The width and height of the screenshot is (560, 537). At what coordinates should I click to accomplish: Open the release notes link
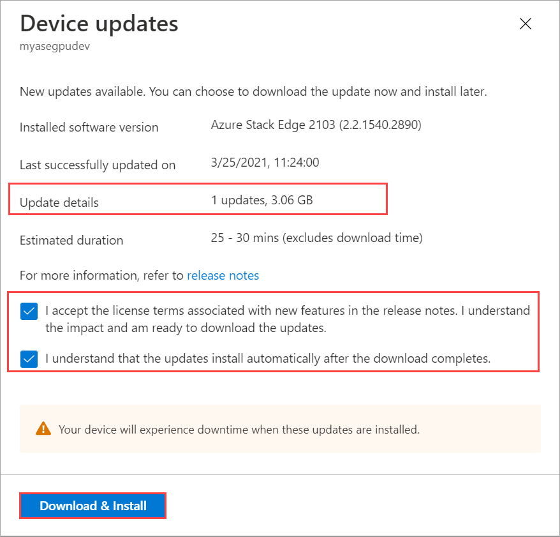click(223, 275)
